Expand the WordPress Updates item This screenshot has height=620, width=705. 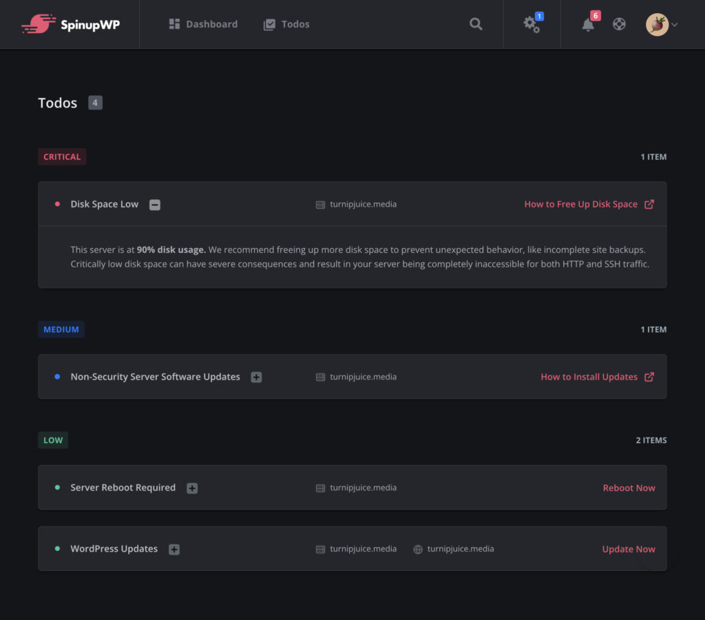point(173,549)
